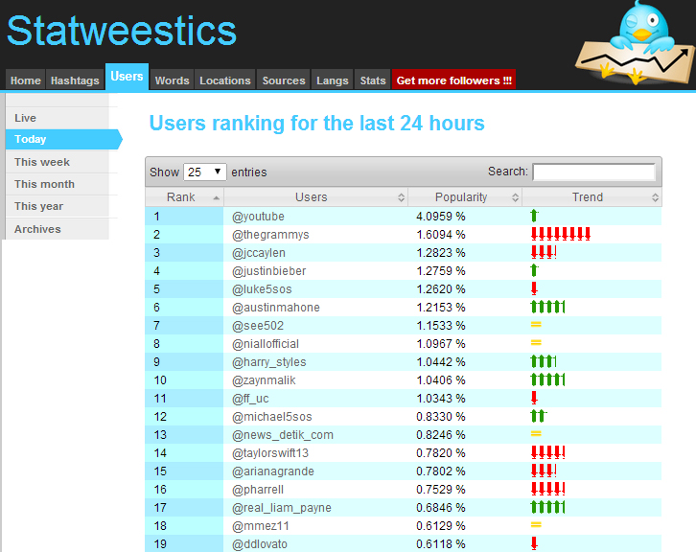Open the @michael5sos user link
This screenshot has height=552, width=696.
tap(271, 417)
